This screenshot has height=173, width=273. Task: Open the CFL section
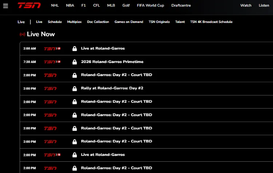(96, 5)
